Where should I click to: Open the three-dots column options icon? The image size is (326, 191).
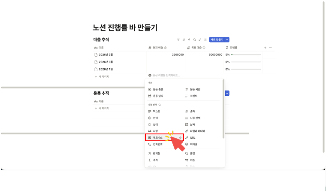(x=271, y=48)
